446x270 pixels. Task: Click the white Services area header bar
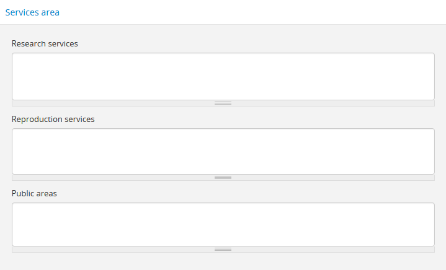point(248,12)
